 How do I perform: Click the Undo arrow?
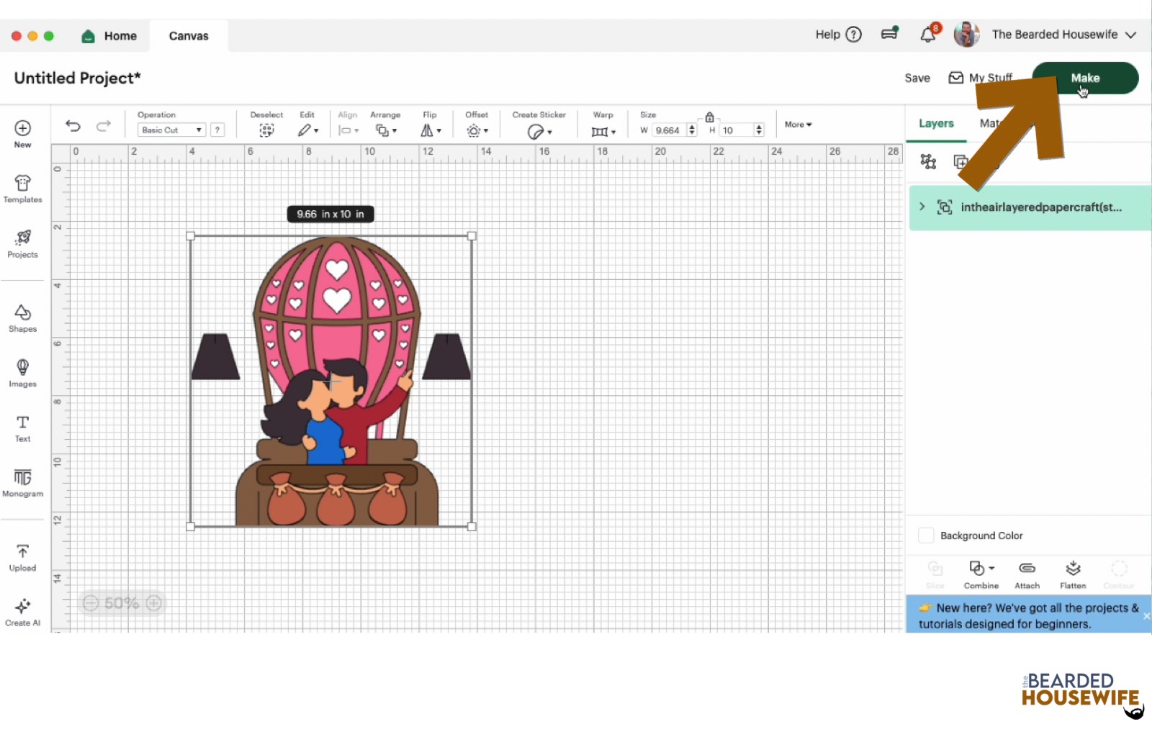(73, 126)
